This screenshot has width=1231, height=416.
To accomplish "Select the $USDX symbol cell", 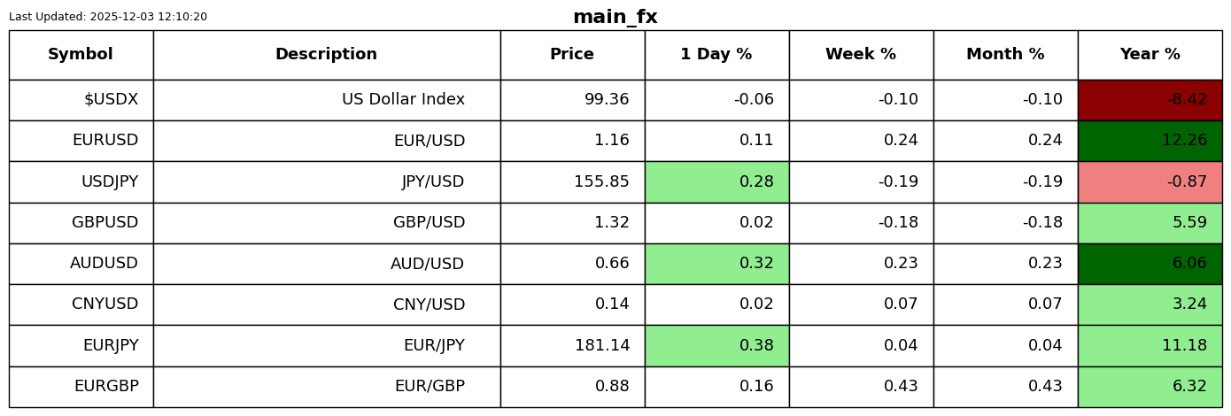I will coord(81,100).
